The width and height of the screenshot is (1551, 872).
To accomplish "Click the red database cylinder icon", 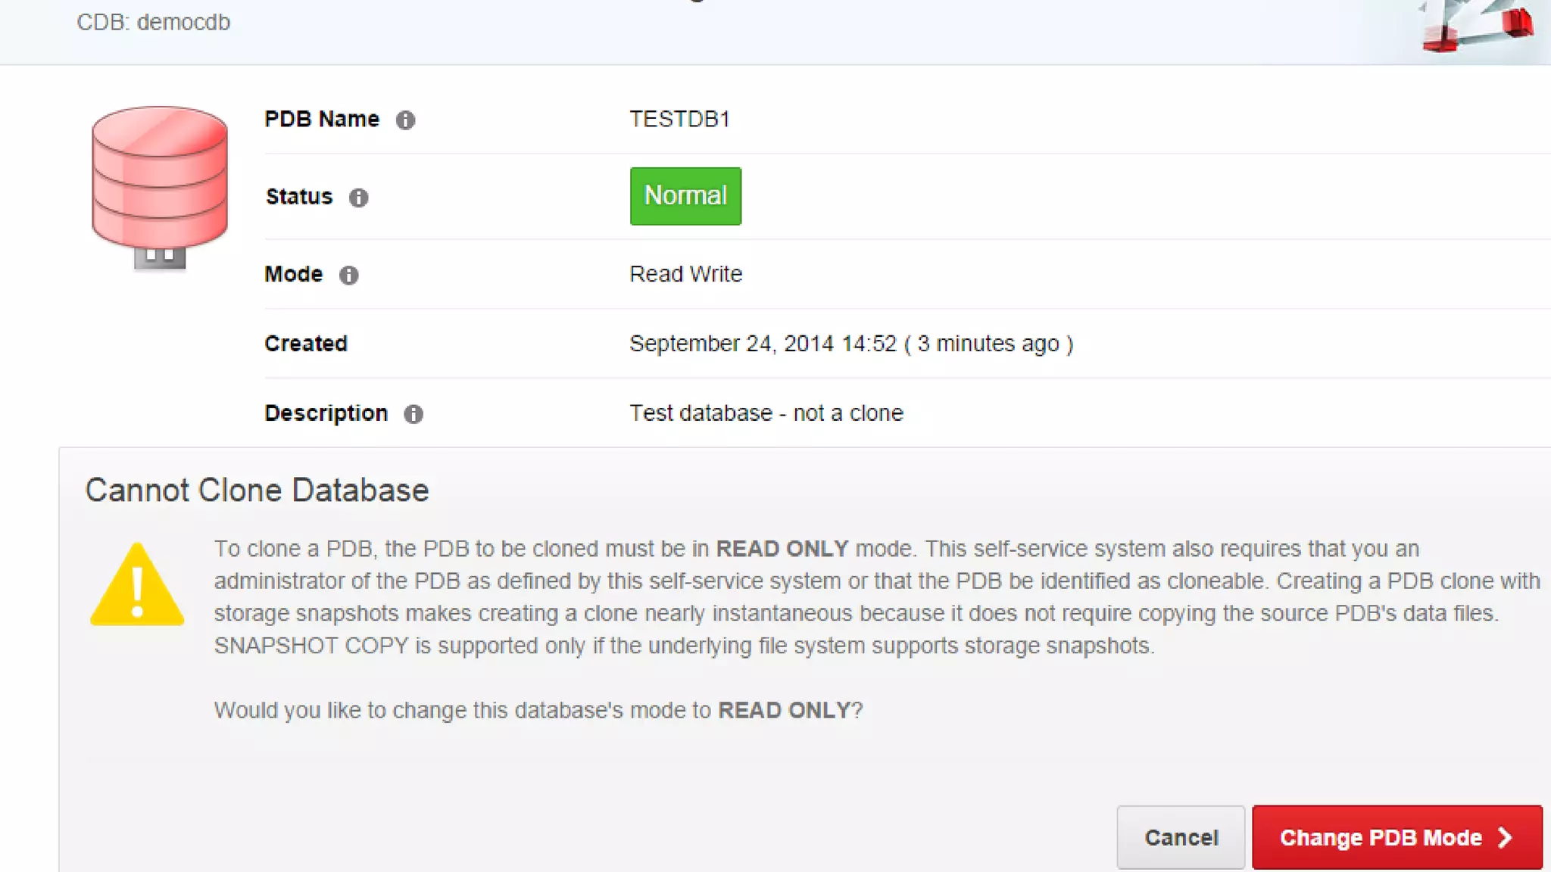I will click(x=160, y=185).
